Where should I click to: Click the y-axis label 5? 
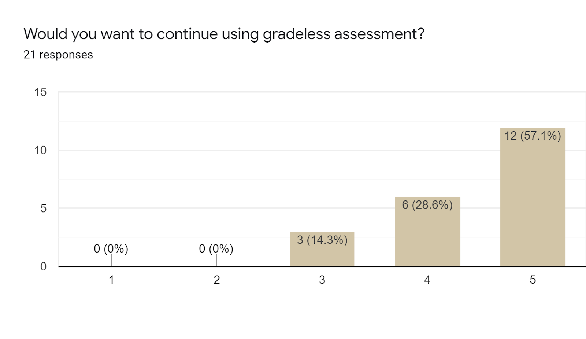(43, 208)
